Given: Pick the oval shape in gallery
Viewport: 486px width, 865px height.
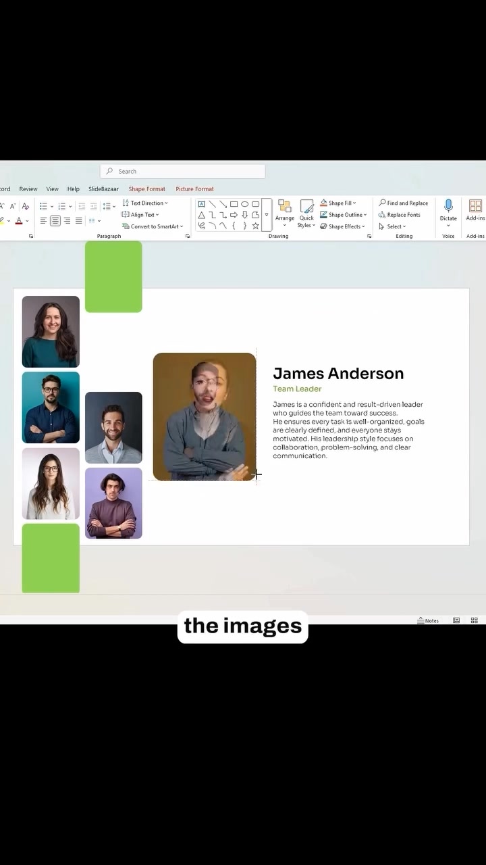Looking at the screenshot, I should pos(244,204).
